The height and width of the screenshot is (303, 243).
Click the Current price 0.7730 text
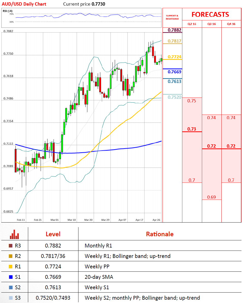pos(84,4)
